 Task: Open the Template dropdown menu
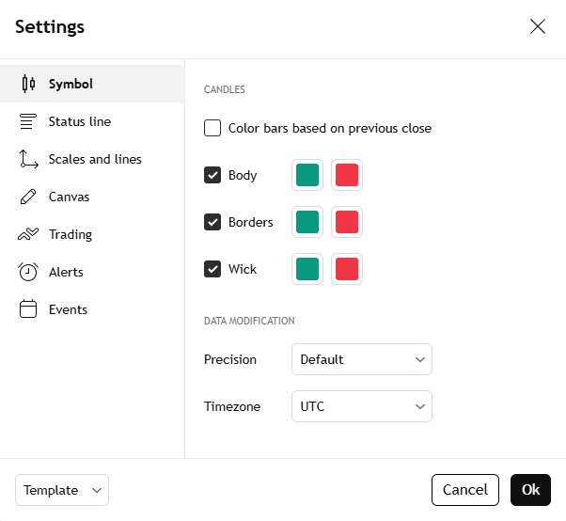62,490
